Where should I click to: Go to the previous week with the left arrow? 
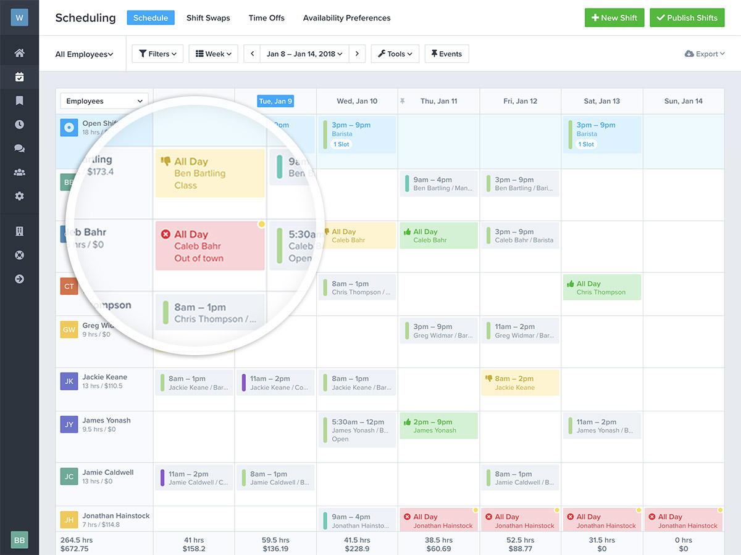tap(252, 54)
